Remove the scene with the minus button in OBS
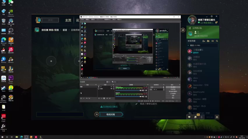Image resolution: width=248 pixels, height=139 pixels. pyautogui.click(x=84, y=98)
